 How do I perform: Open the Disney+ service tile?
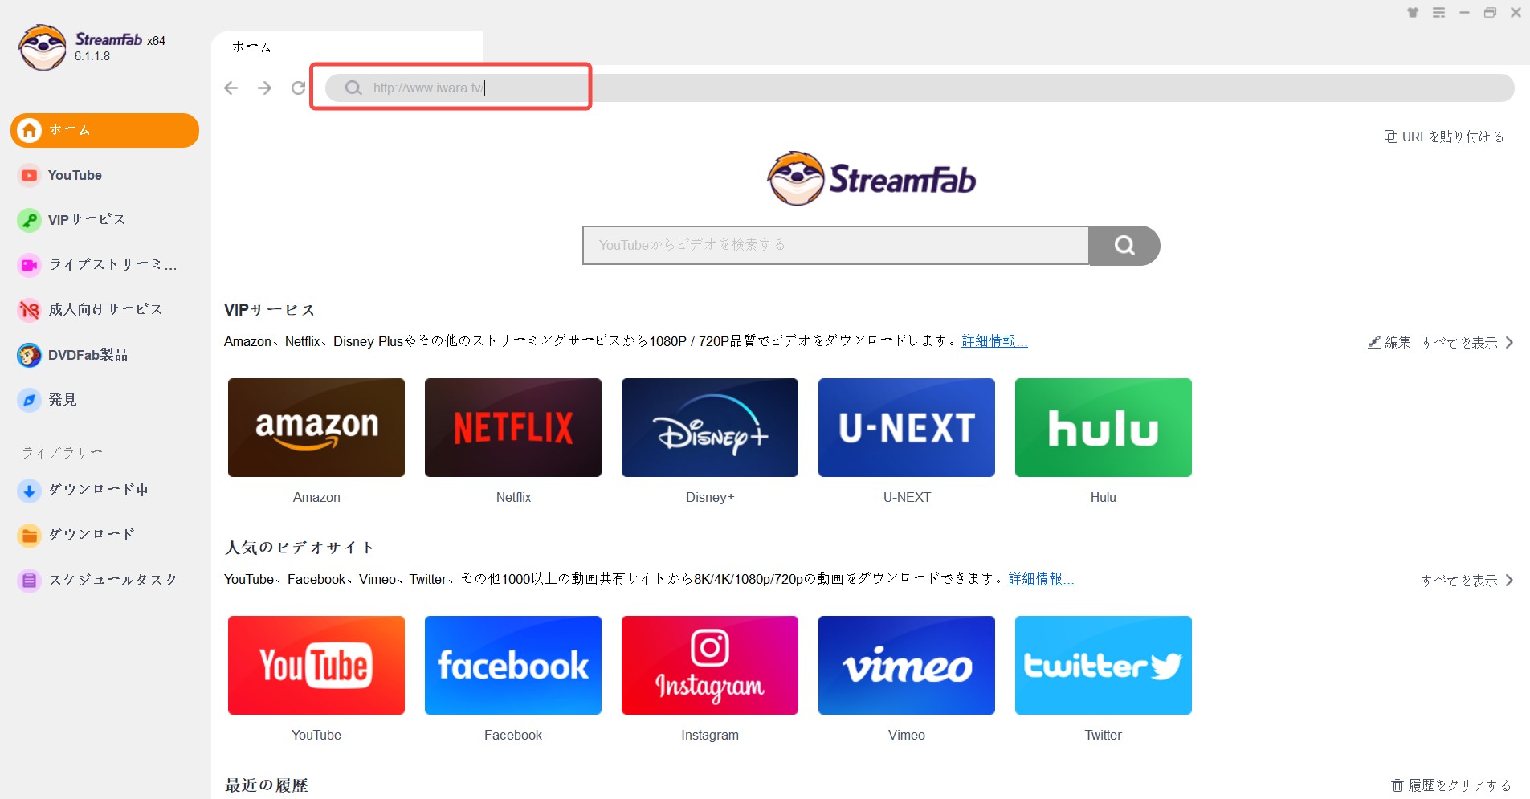pyautogui.click(x=710, y=427)
